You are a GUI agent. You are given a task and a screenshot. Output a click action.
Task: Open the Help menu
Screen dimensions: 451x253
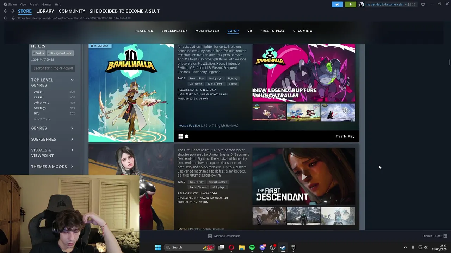tap(58, 4)
